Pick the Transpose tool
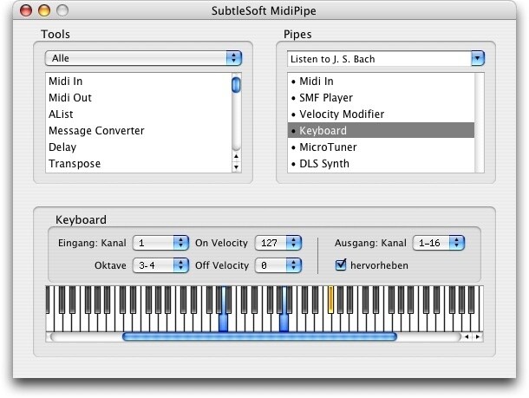This screenshot has height=398, width=529. pos(74,164)
